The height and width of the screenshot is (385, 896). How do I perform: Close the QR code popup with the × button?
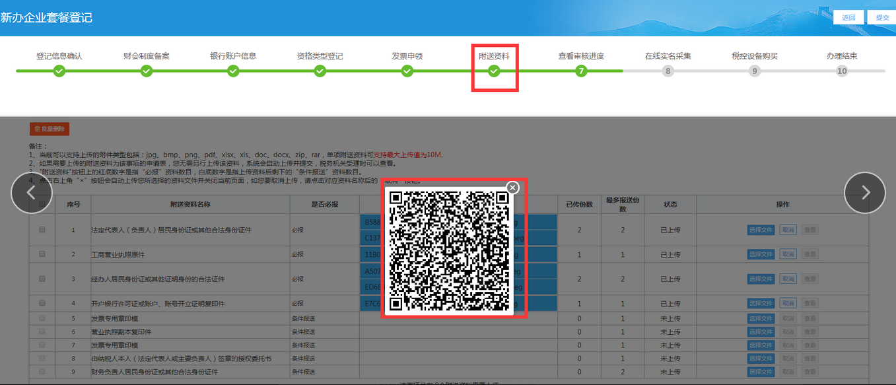point(513,187)
